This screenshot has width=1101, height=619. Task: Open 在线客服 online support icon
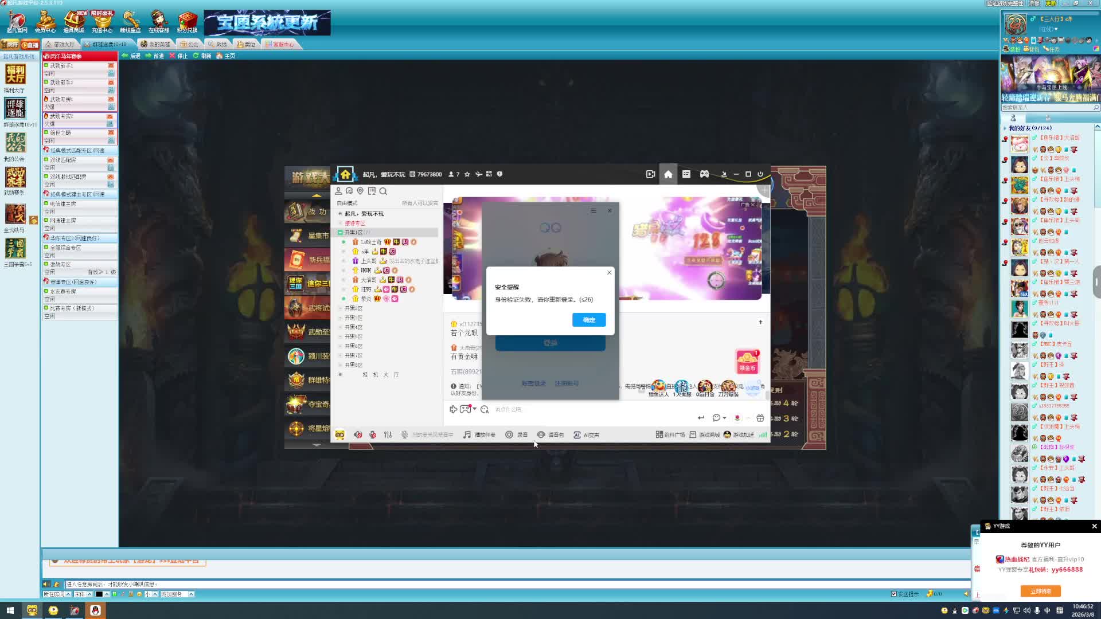[x=159, y=21]
